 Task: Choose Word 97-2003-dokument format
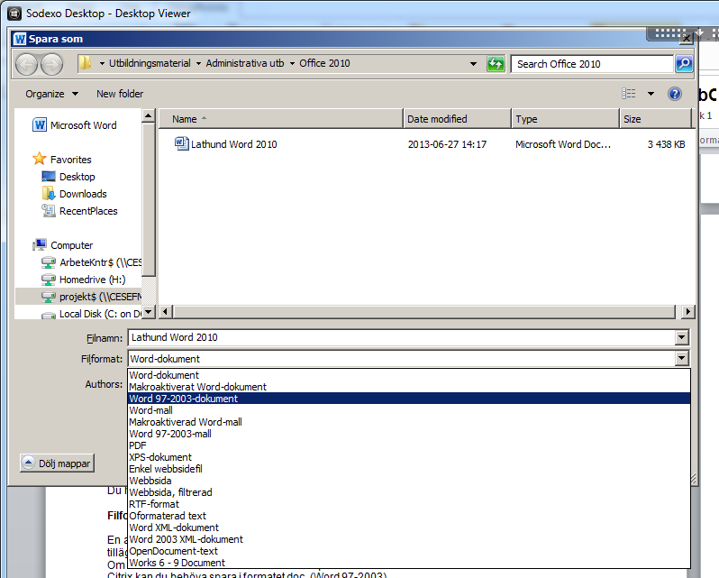coord(409,399)
